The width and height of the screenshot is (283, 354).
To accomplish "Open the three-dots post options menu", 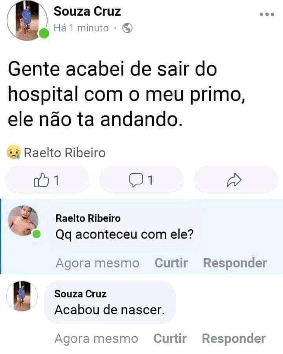I will (x=266, y=14).
